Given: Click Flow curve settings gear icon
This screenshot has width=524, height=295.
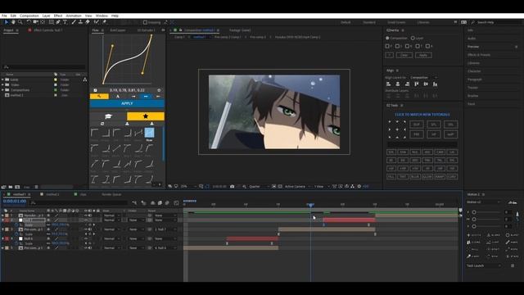Looking at the screenshot, I should coord(159,90).
